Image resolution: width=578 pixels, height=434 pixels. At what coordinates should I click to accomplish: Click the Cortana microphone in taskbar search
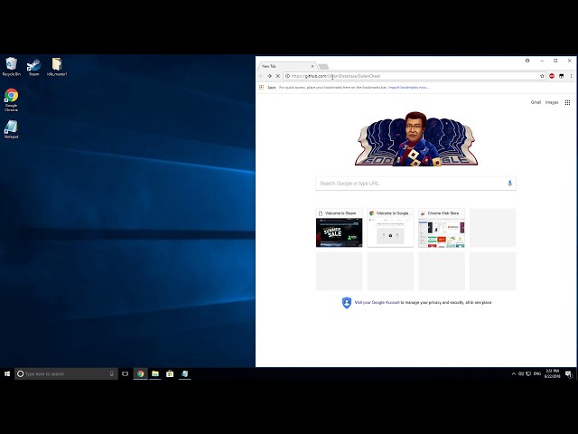[112, 373]
